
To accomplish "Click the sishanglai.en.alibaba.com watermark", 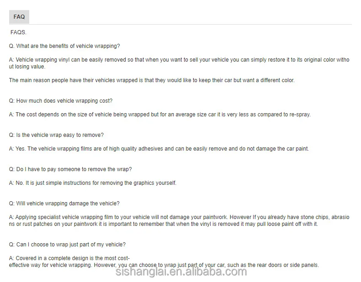I will click(x=180, y=272).
